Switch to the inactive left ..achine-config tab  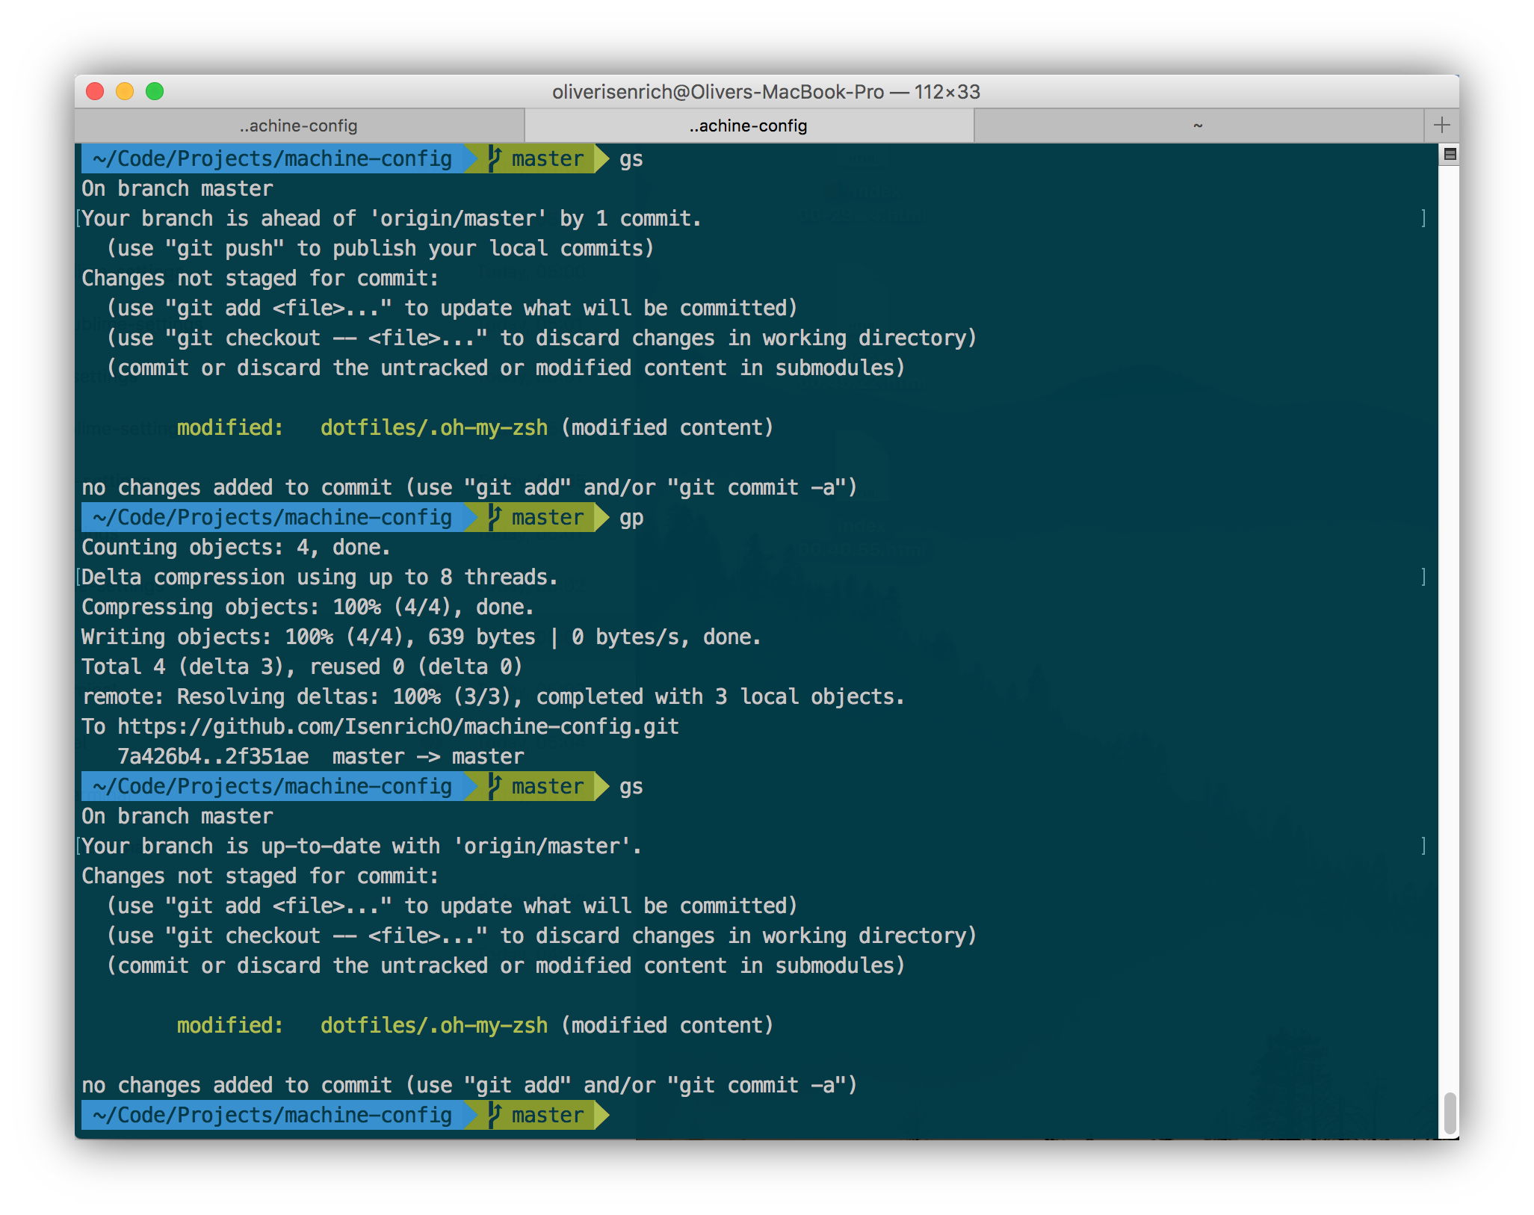(299, 126)
